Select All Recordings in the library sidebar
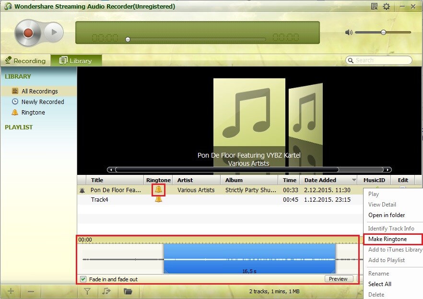 [x=39, y=91]
